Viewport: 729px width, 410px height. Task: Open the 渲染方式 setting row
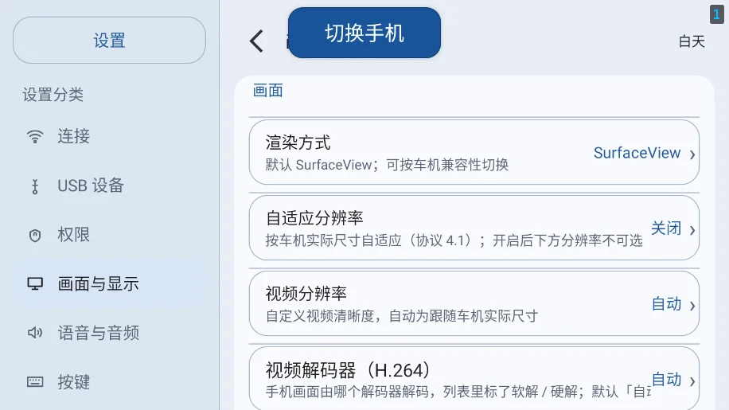click(x=474, y=153)
